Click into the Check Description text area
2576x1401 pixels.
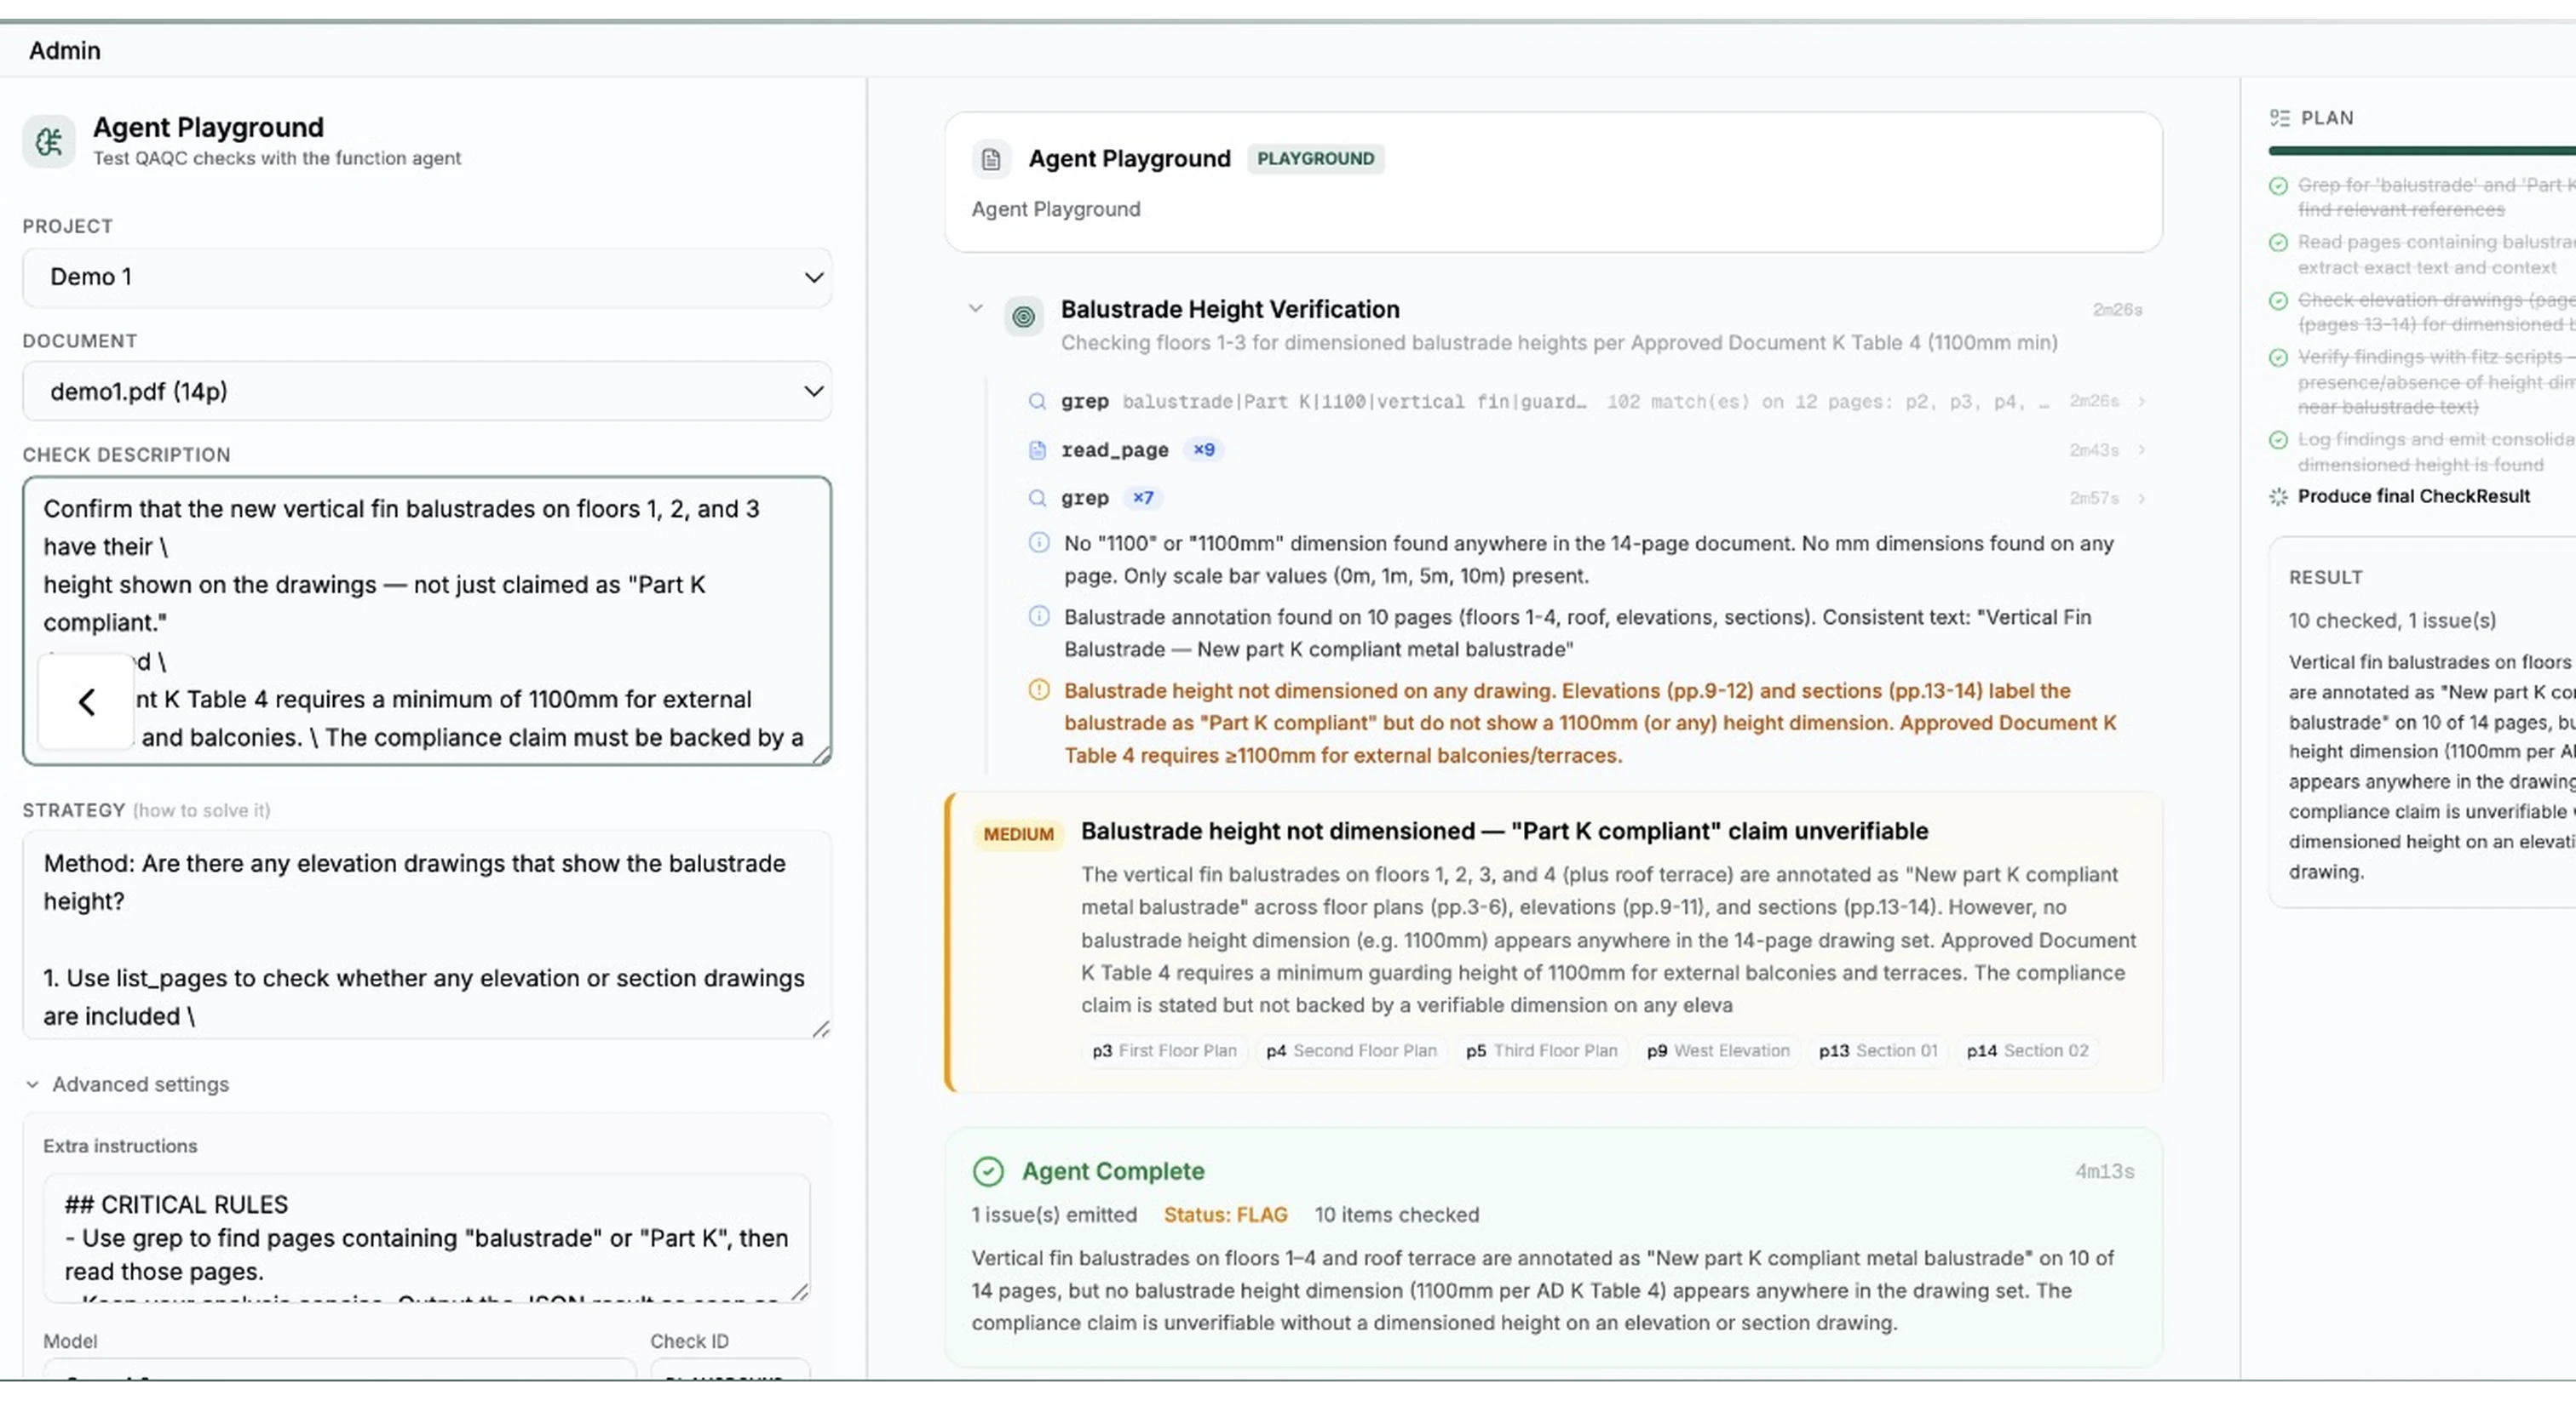427,620
